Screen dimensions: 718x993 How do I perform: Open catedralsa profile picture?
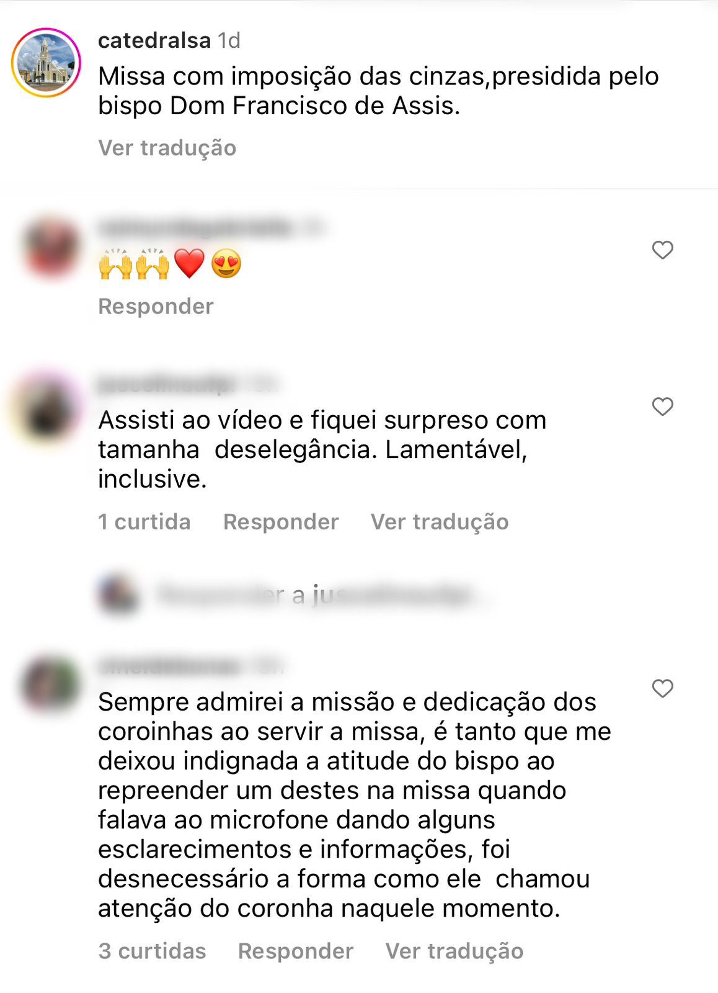[46, 63]
